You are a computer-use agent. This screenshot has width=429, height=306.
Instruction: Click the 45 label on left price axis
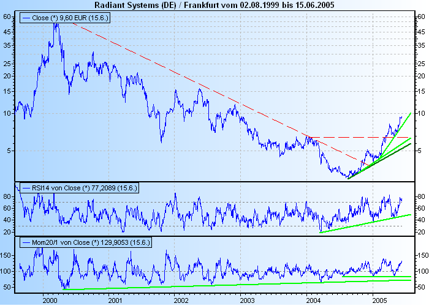7,32
